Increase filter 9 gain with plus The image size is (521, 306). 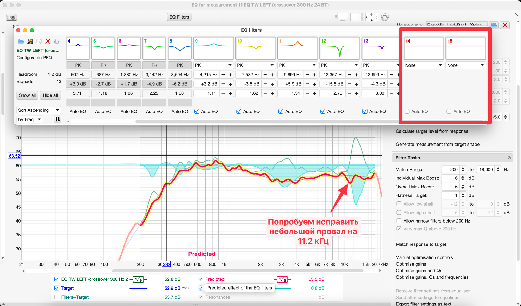[230, 84]
